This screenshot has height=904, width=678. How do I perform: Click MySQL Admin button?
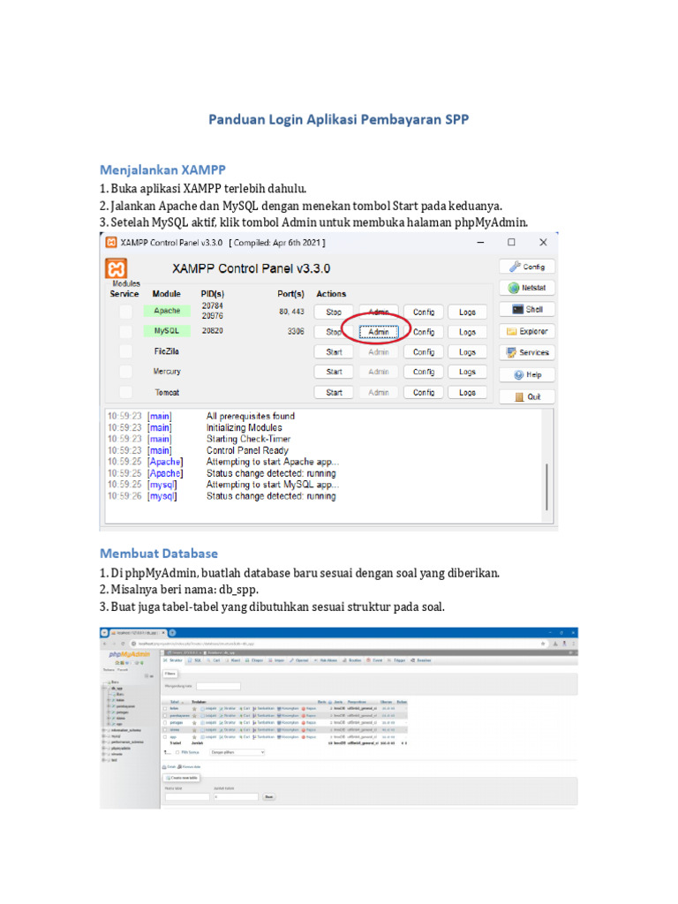pos(378,332)
